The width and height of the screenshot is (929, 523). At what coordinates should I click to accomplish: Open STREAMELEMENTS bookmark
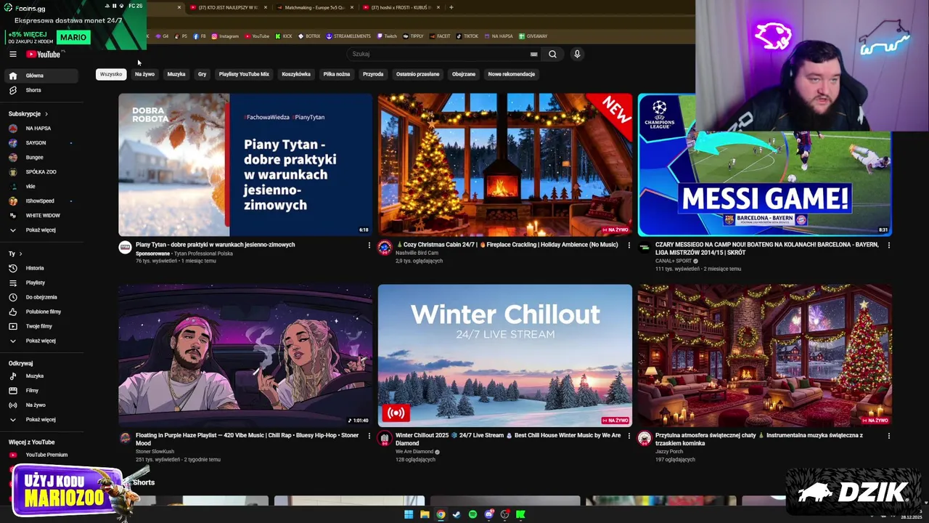coord(348,36)
